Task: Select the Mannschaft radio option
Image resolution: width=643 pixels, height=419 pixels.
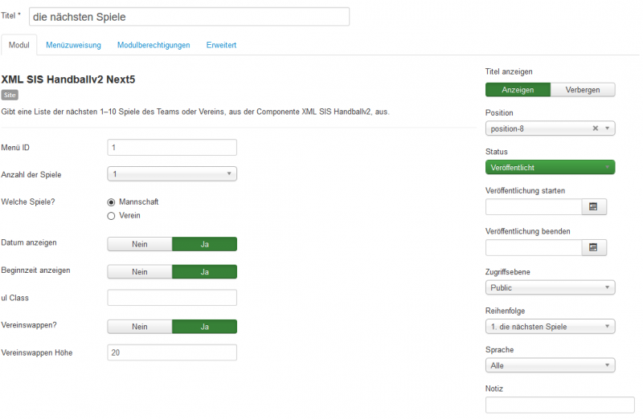Action: 111,202
